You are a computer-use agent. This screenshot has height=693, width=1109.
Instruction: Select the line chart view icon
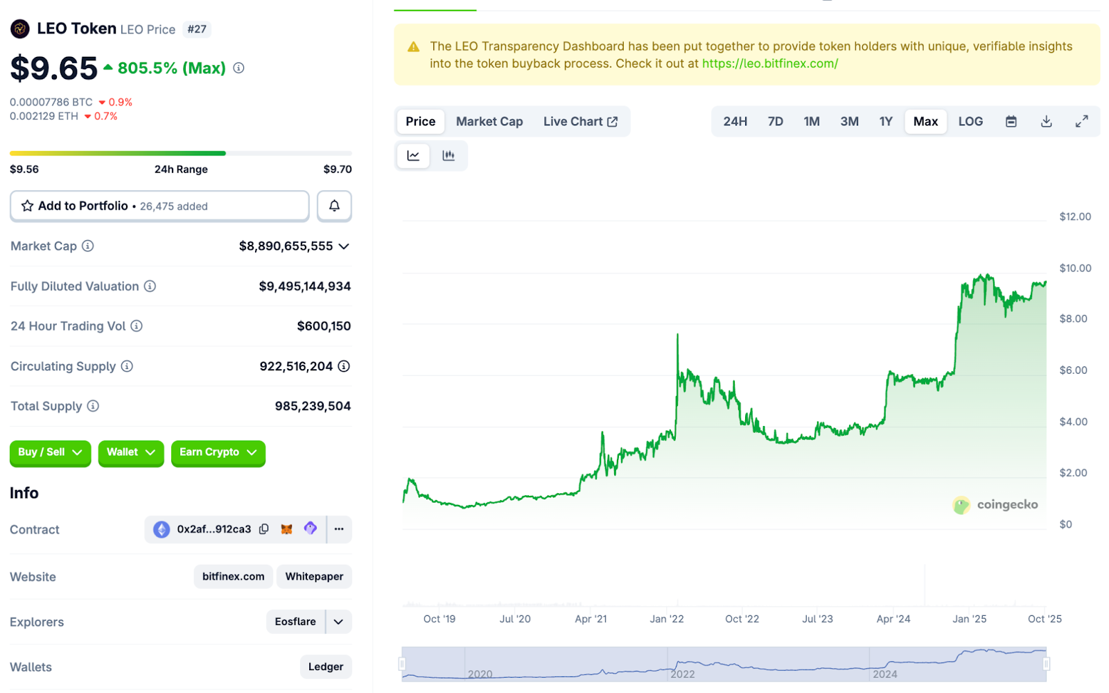[x=413, y=155]
